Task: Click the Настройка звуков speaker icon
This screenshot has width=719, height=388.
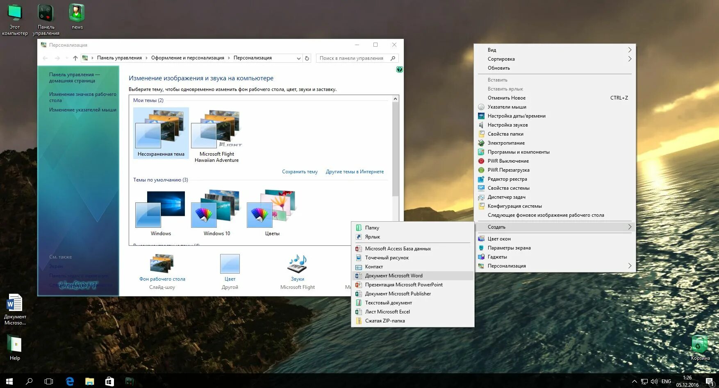Action: (481, 125)
